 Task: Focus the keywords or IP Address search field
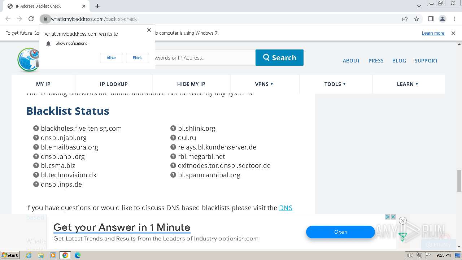[x=205, y=58]
